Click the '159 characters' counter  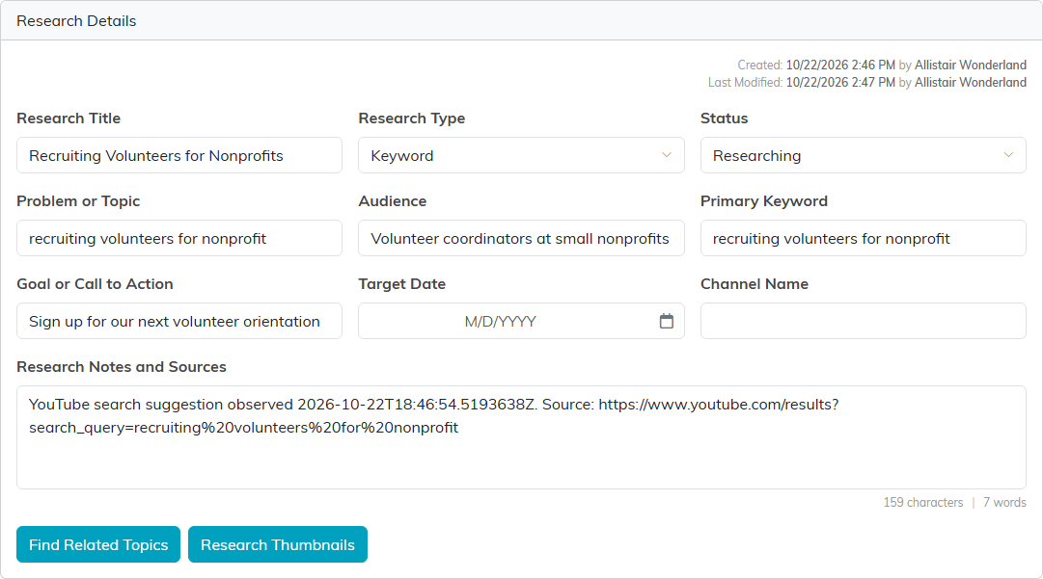tap(922, 503)
